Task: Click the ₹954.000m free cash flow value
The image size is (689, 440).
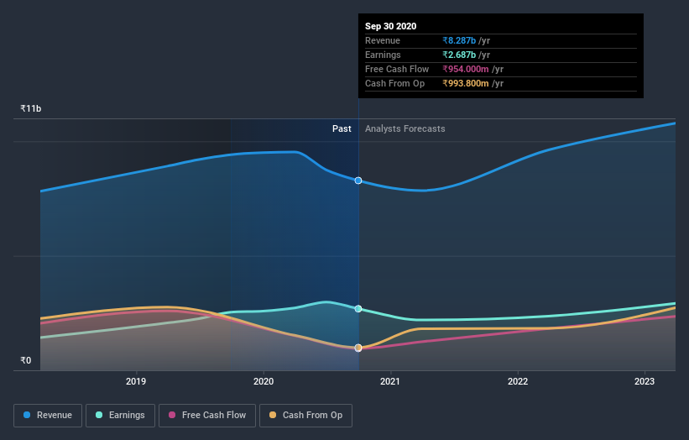Action: 466,69
